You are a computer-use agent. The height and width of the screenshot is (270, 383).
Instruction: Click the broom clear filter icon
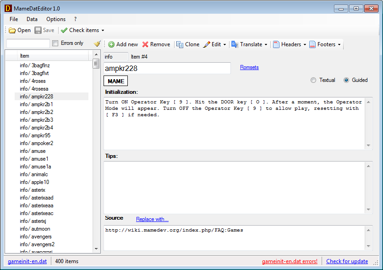coord(97,44)
